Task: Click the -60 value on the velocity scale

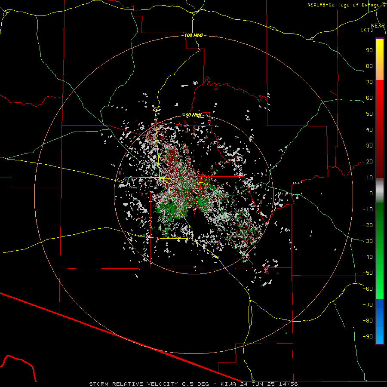Action: pyautogui.click(x=368, y=289)
